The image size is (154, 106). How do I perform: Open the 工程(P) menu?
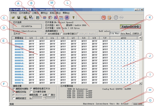point(35,13)
